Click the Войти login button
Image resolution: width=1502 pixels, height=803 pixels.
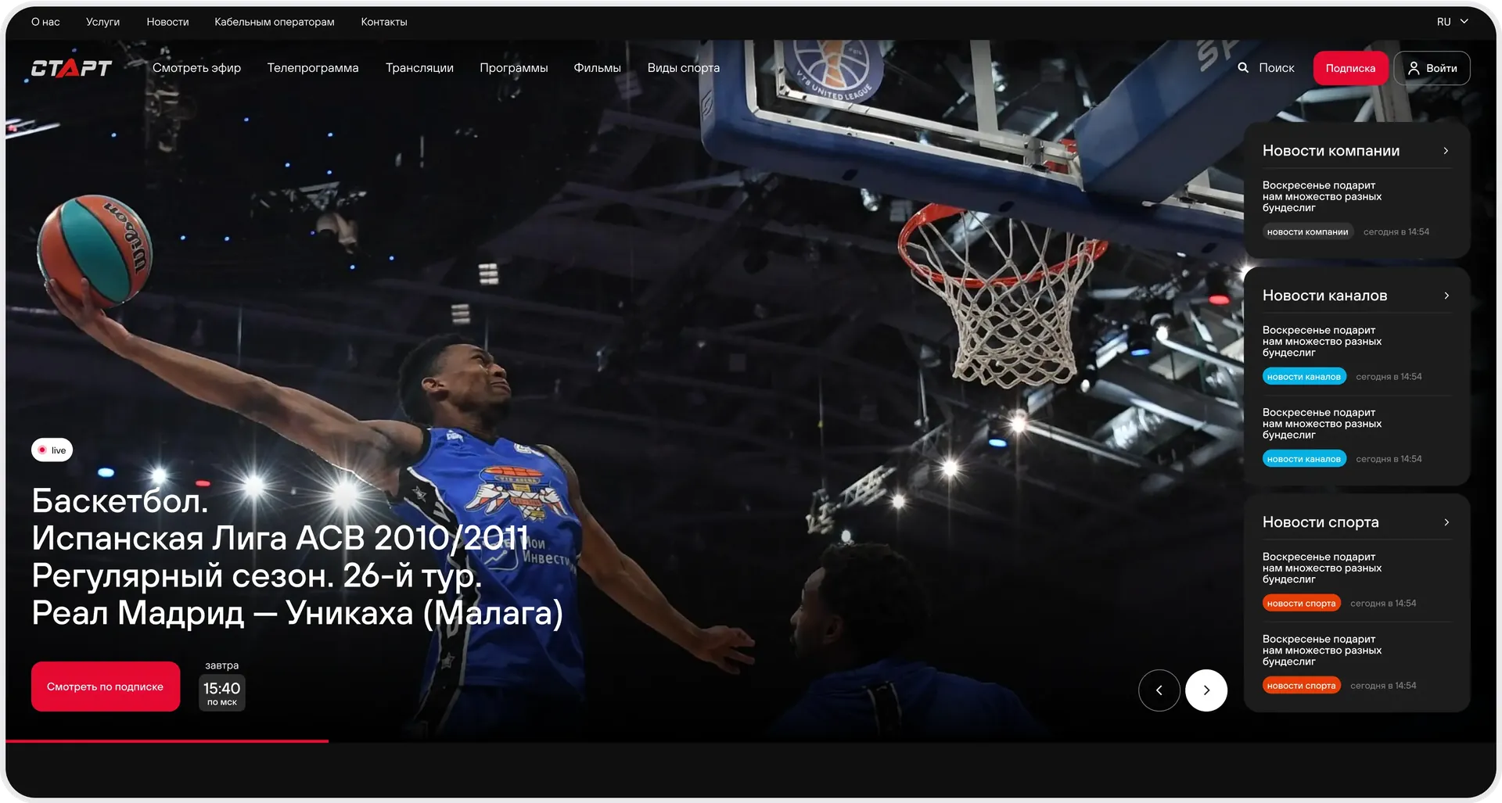(x=1432, y=68)
